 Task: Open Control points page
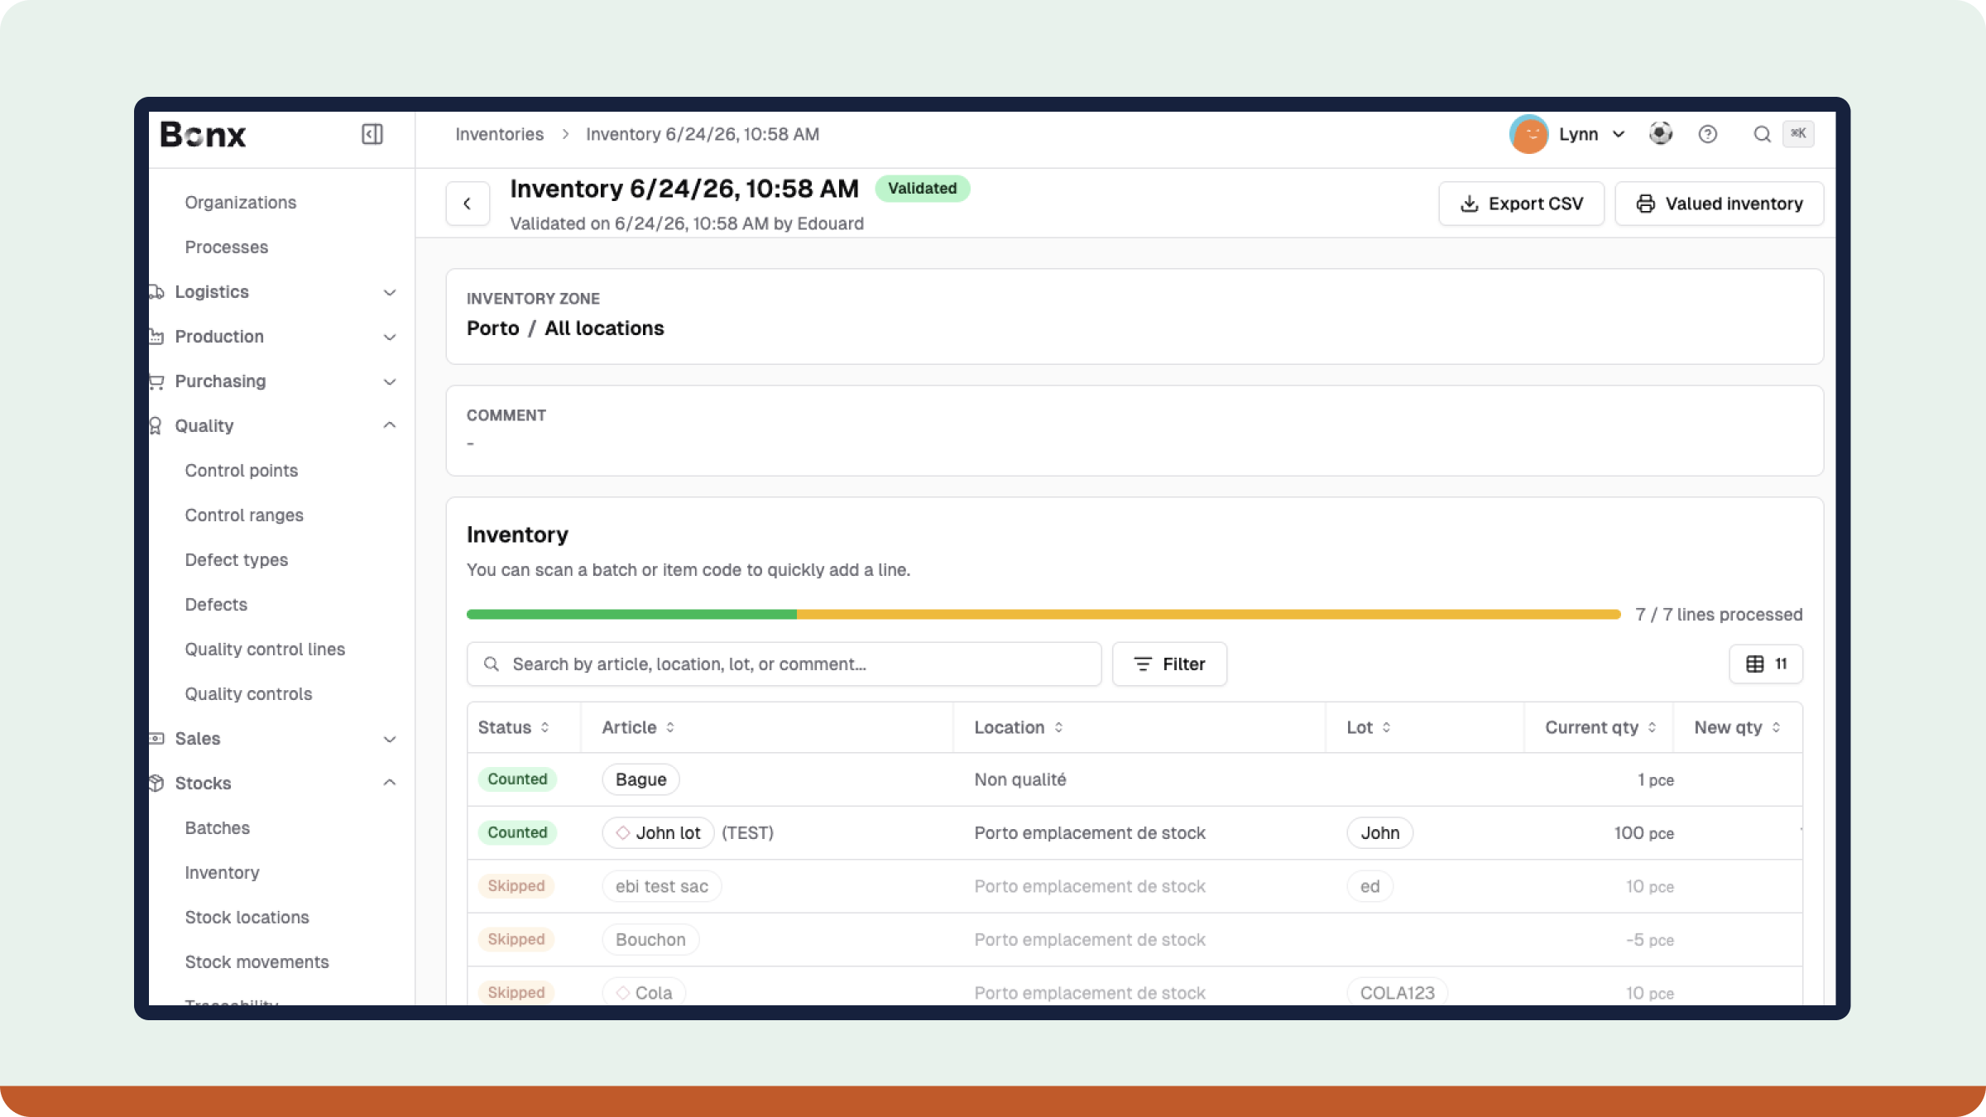(x=242, y=471)
